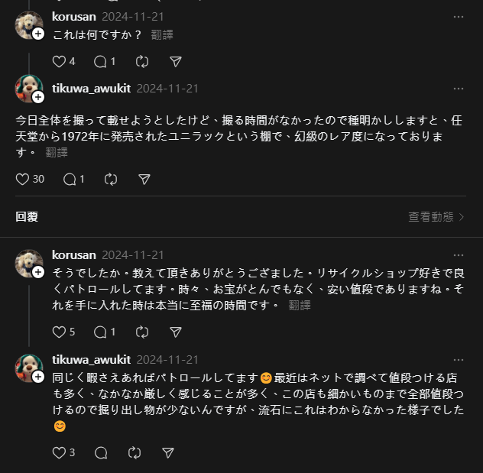
Task: Follow korusan via avatar plus badge
Action: pyautogui.click(x=38, y=34)
